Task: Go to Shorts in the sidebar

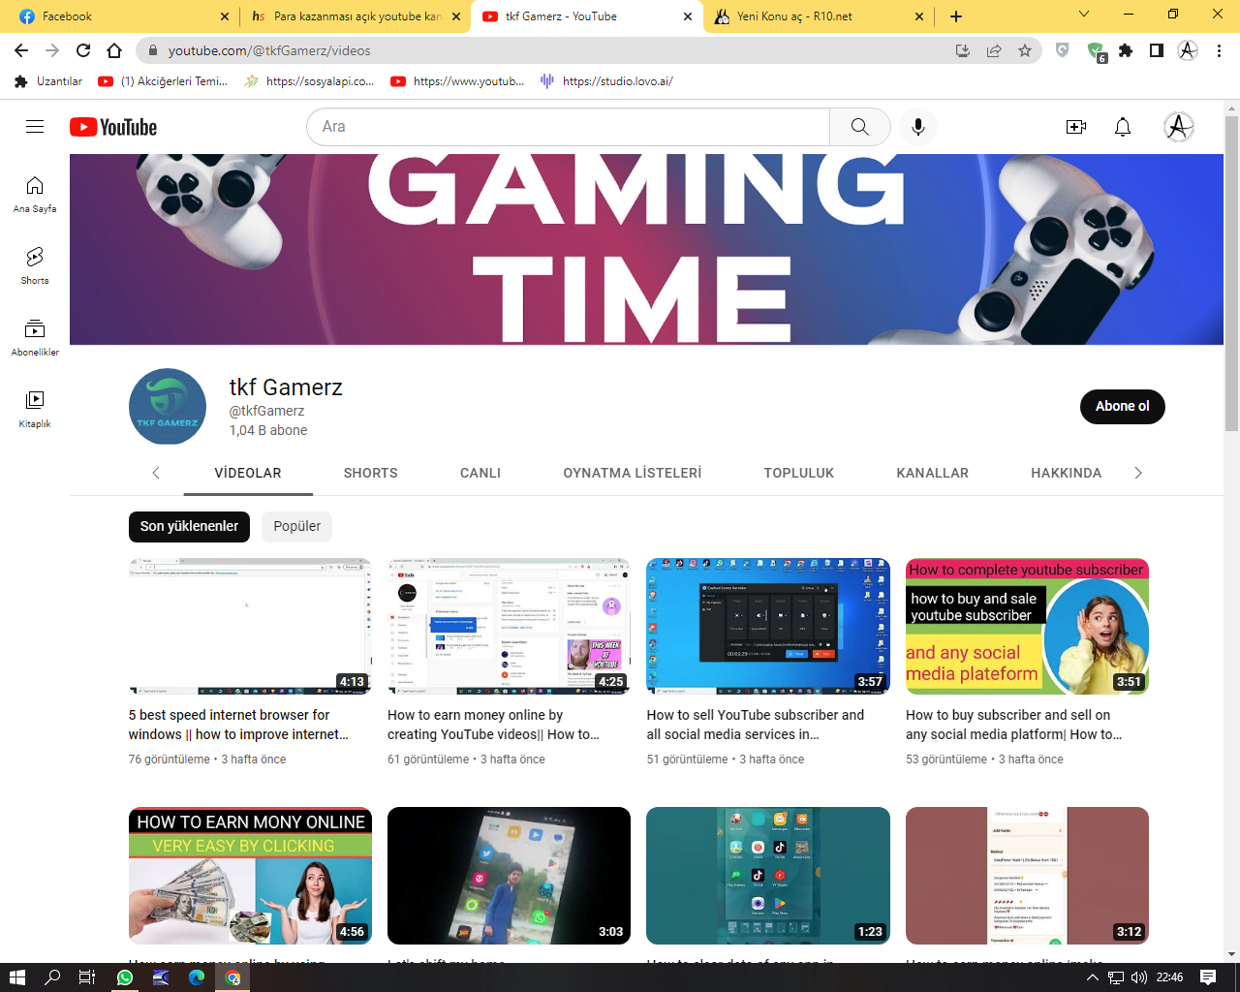Action: click(x=35, y=265)
